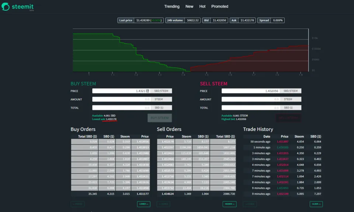
Task: Click the 4 minutes ago trade row
Action: [x=283, y=165]
